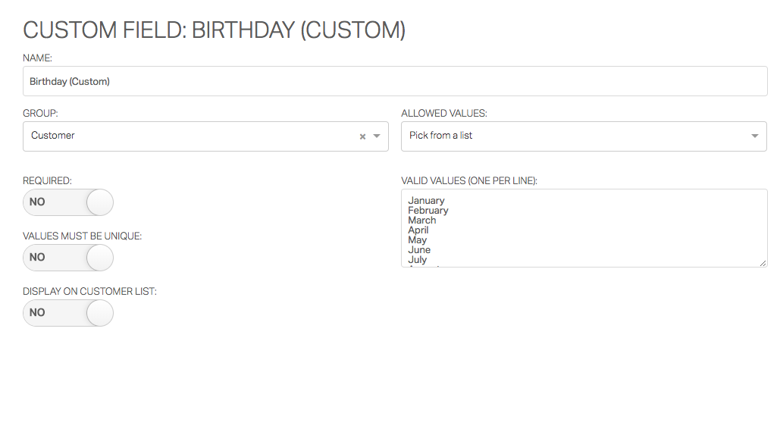The width and height of the screenshot is (780, 435).
Task: Click the April line in valid values
Action: (418, 230)
